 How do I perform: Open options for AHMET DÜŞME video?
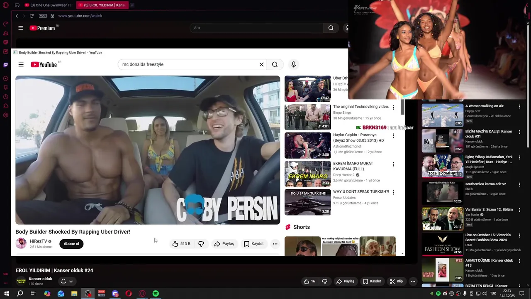[x=519, y=261]
